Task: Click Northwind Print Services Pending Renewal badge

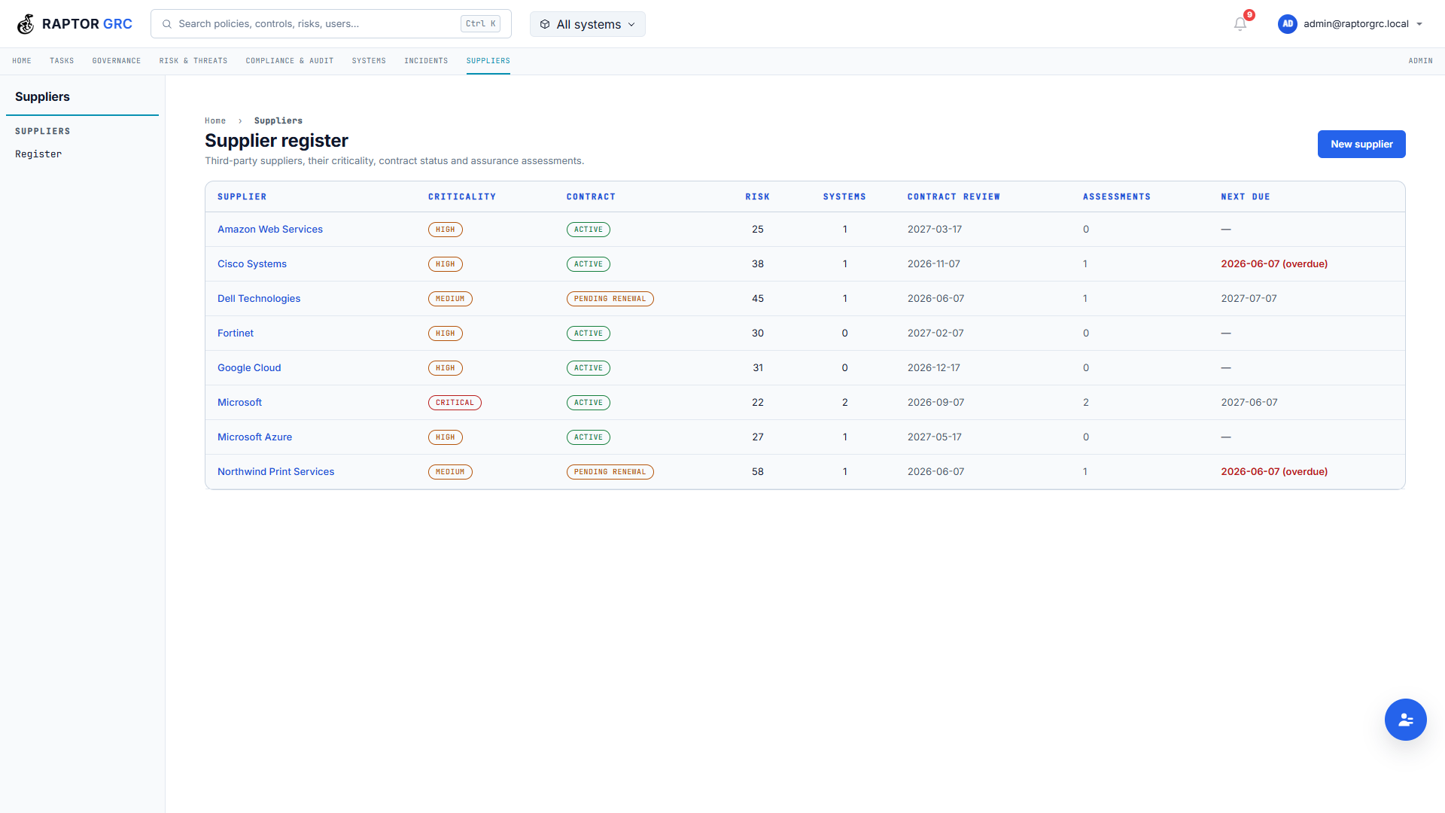Action: (x=610, y=472)
